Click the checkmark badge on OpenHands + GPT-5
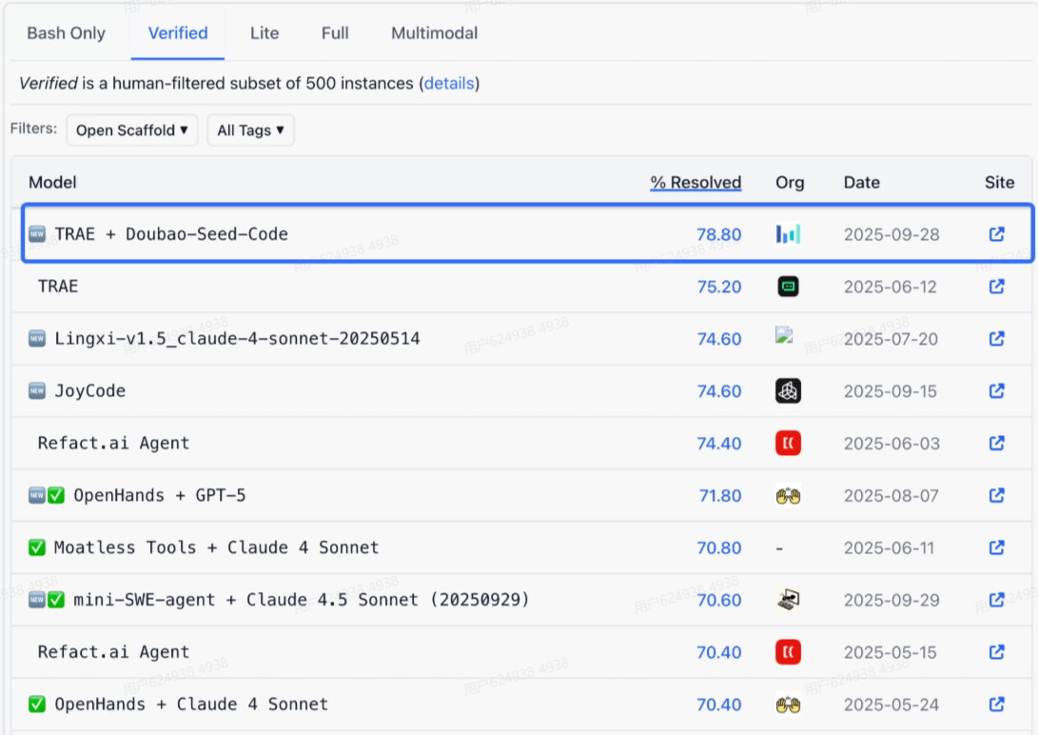The width and height of the screenshot is (1038, 735). (55, 496)
